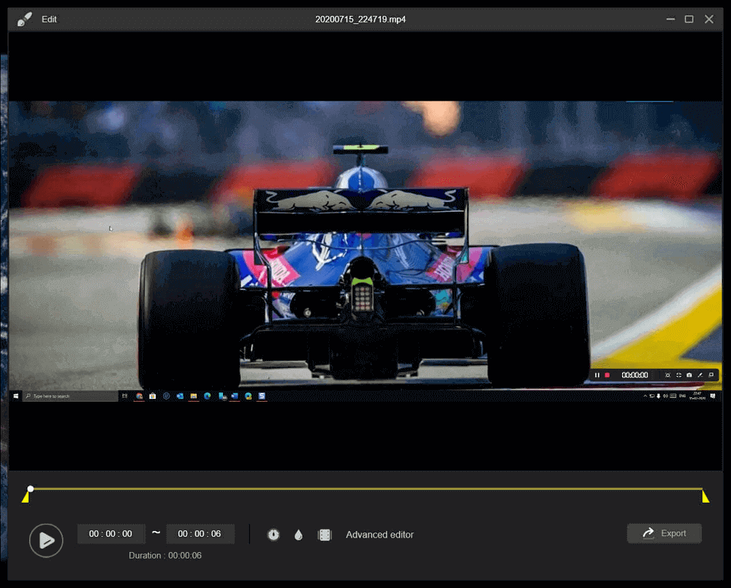This screenshot has height=588, width=731.
Task: Maximize the Edit window
Action: (x=689, y=19)
